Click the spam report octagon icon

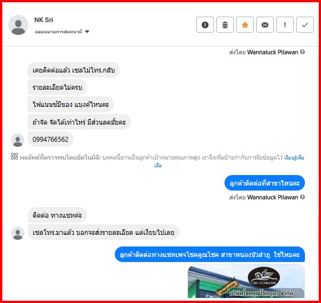205,25
